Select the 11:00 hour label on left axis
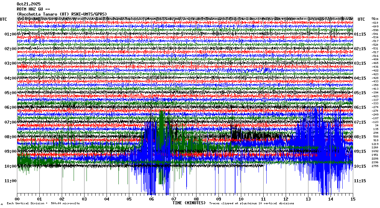This screenshot has width=380, height=208. tap(11, 181)
